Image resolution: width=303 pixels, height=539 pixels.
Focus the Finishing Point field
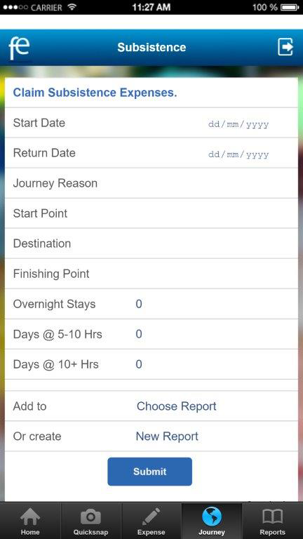[151, 274]
